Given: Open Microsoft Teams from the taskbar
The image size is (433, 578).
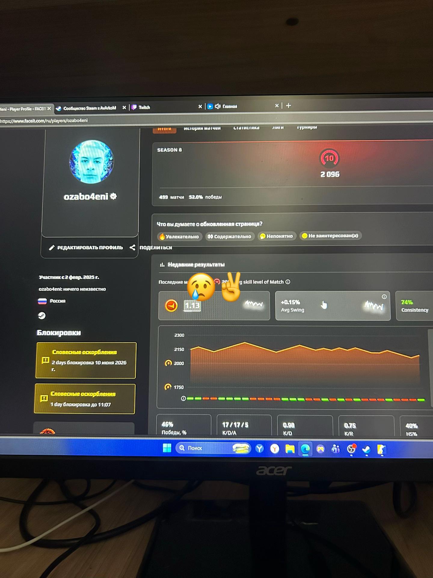Looking at the screenshot, I should (x=336, y=449).
